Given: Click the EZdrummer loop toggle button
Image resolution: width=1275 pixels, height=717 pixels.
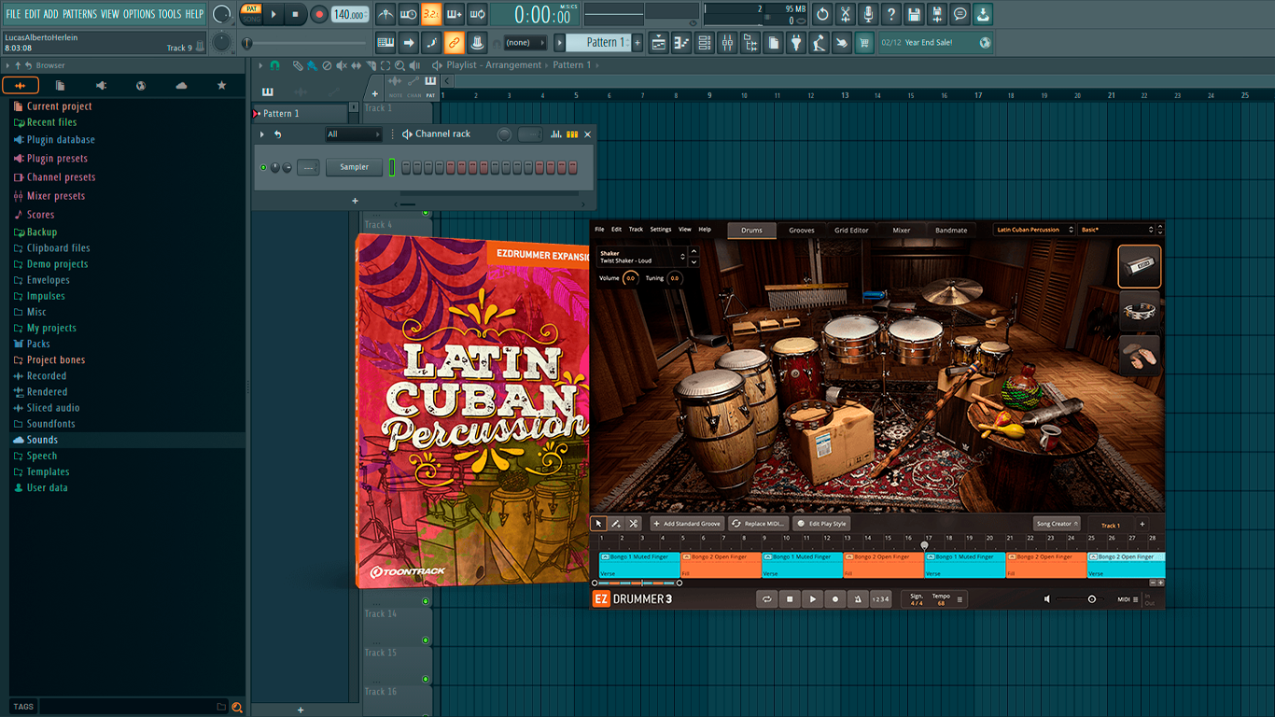Looking at the screenshot, I should (x=767, y=599).
